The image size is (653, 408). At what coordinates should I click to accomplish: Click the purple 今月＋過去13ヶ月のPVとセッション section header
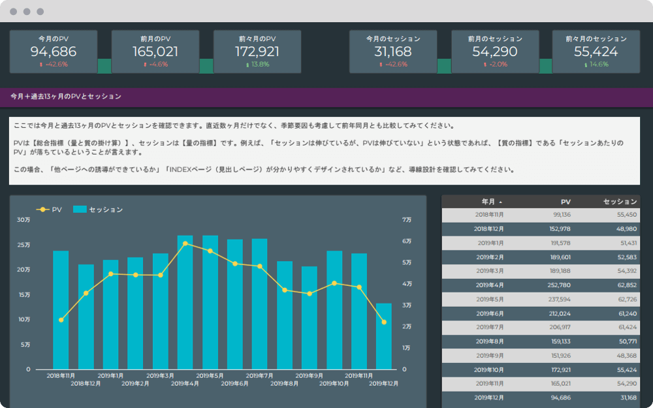point(326,97)
